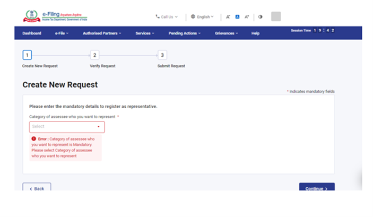Go to the Dashboard menu item
Viewport: 373px width, 217px height.
tap(32, 33)
